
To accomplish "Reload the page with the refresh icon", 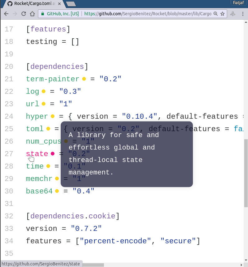I will 24,14.
